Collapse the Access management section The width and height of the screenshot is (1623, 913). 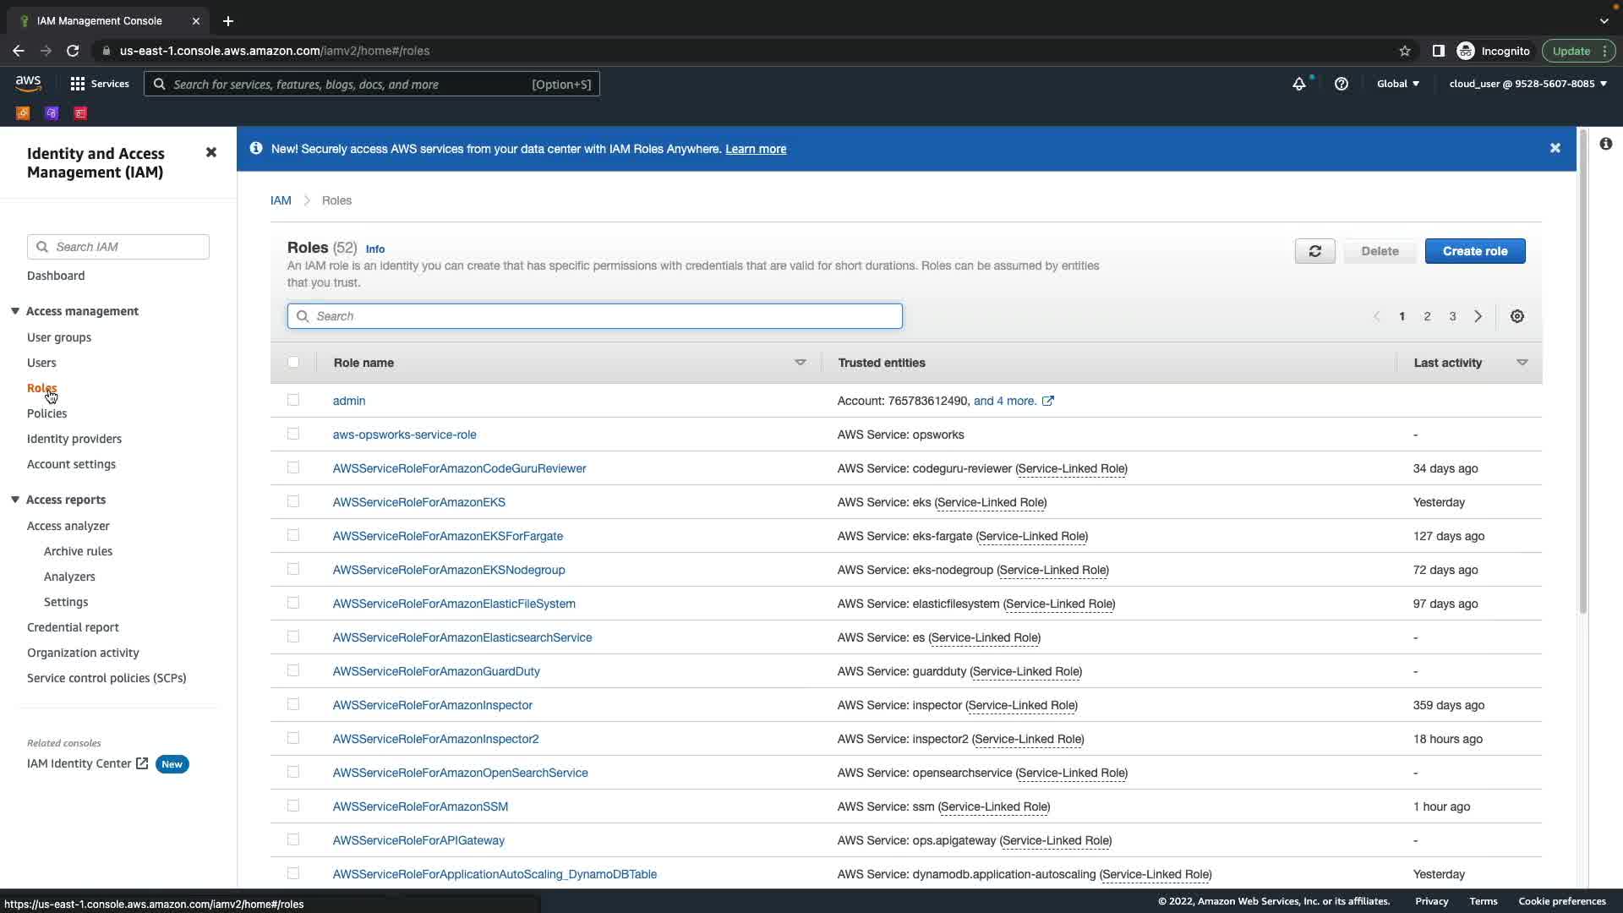(15, 311)
